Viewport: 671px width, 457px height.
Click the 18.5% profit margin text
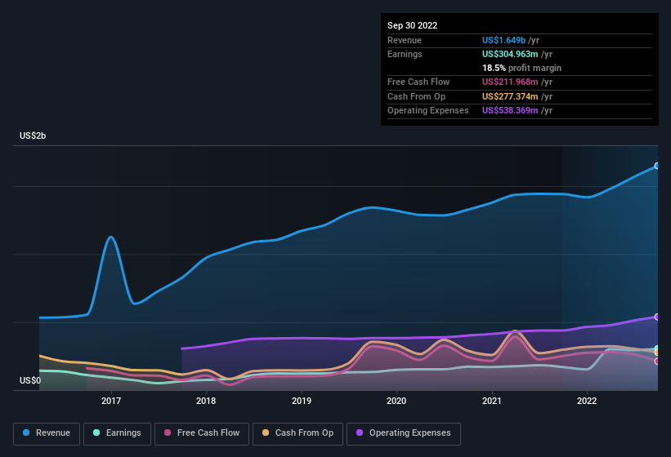tap(521, 68)
